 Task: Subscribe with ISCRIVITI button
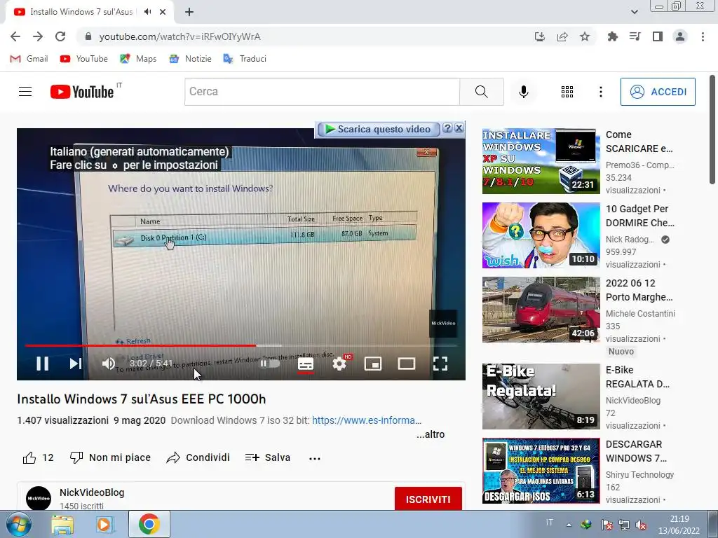[428, 499]
